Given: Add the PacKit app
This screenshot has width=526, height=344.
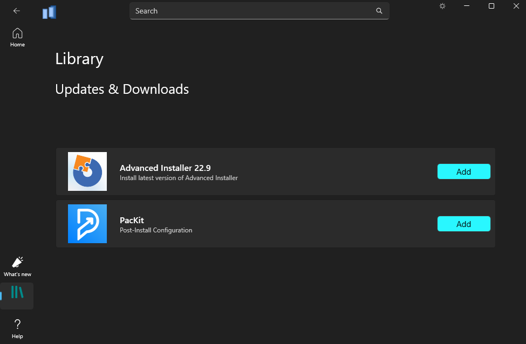Looking at the screenshot, I should [x=463, y=224].
